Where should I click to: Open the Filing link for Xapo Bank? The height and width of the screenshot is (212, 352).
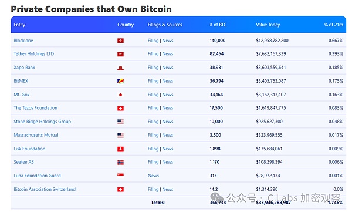point(153,67)
